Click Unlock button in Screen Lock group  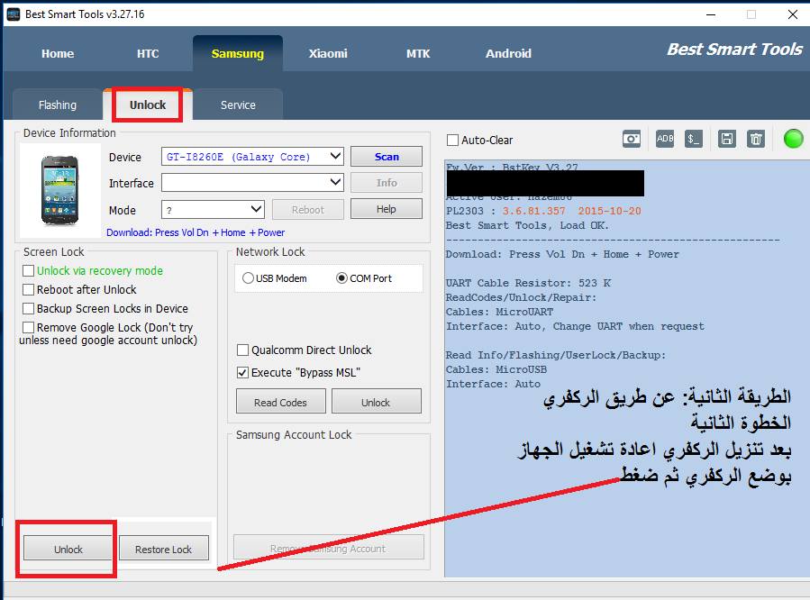pos(68,549)
